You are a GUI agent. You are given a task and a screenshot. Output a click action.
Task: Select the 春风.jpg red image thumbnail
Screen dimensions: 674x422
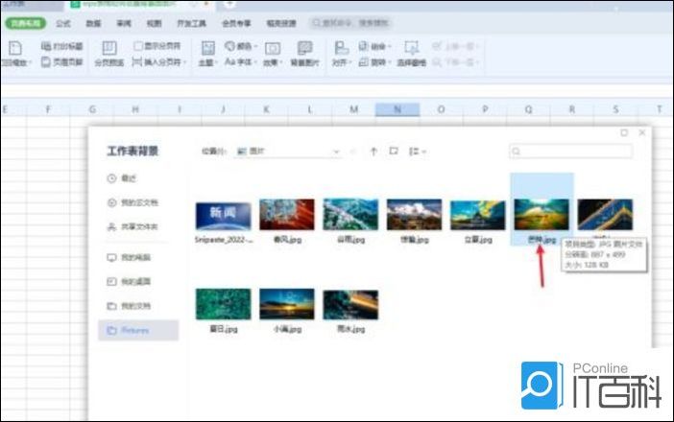point(287,215)
